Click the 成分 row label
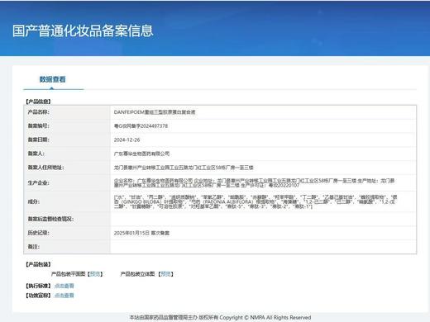The width and height of the screenshot is (430, 322). click(x=34, y=201)
